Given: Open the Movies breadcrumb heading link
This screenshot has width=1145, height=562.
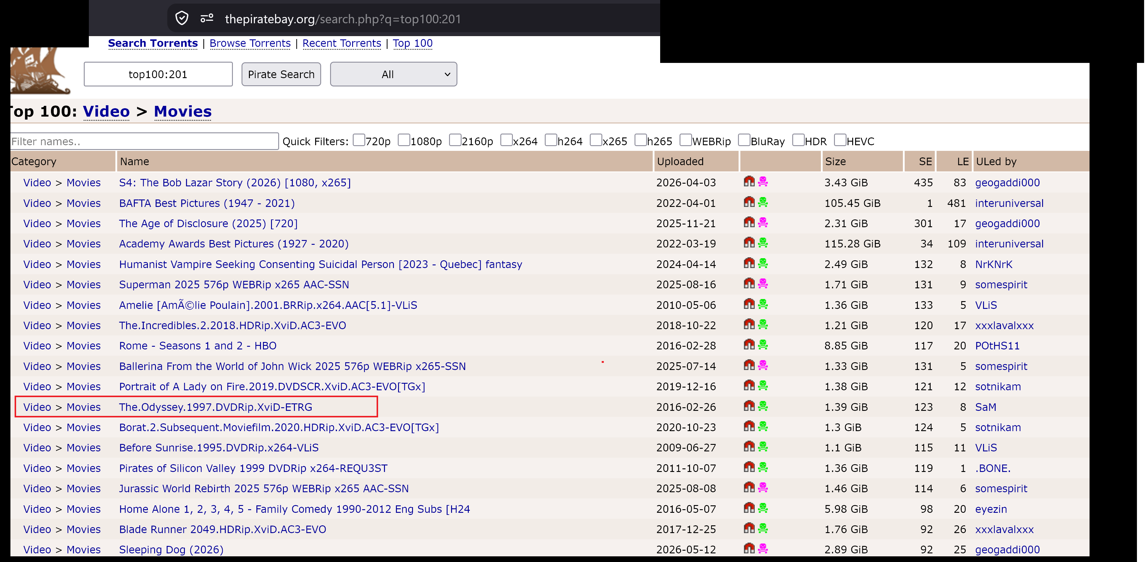Looking at the screenshot, I should [x=183, y=111].
